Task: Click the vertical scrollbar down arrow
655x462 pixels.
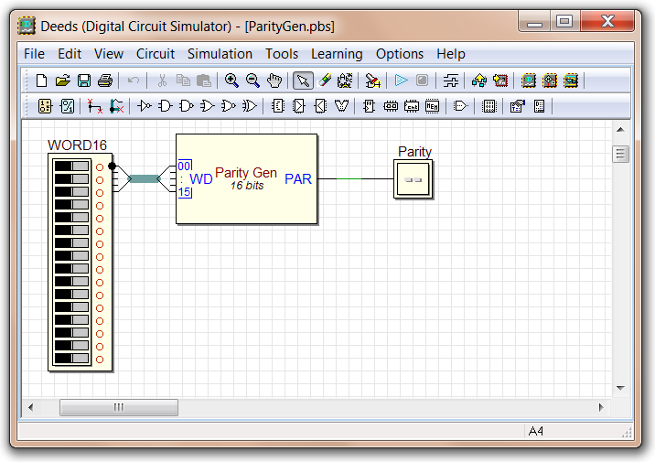Action: click(x=620, y=388)
